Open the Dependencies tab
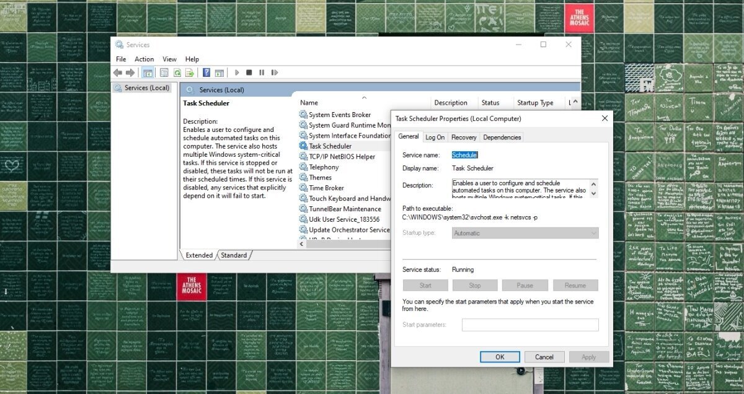This screenshot has width=744, height=394. click(502, 137)
